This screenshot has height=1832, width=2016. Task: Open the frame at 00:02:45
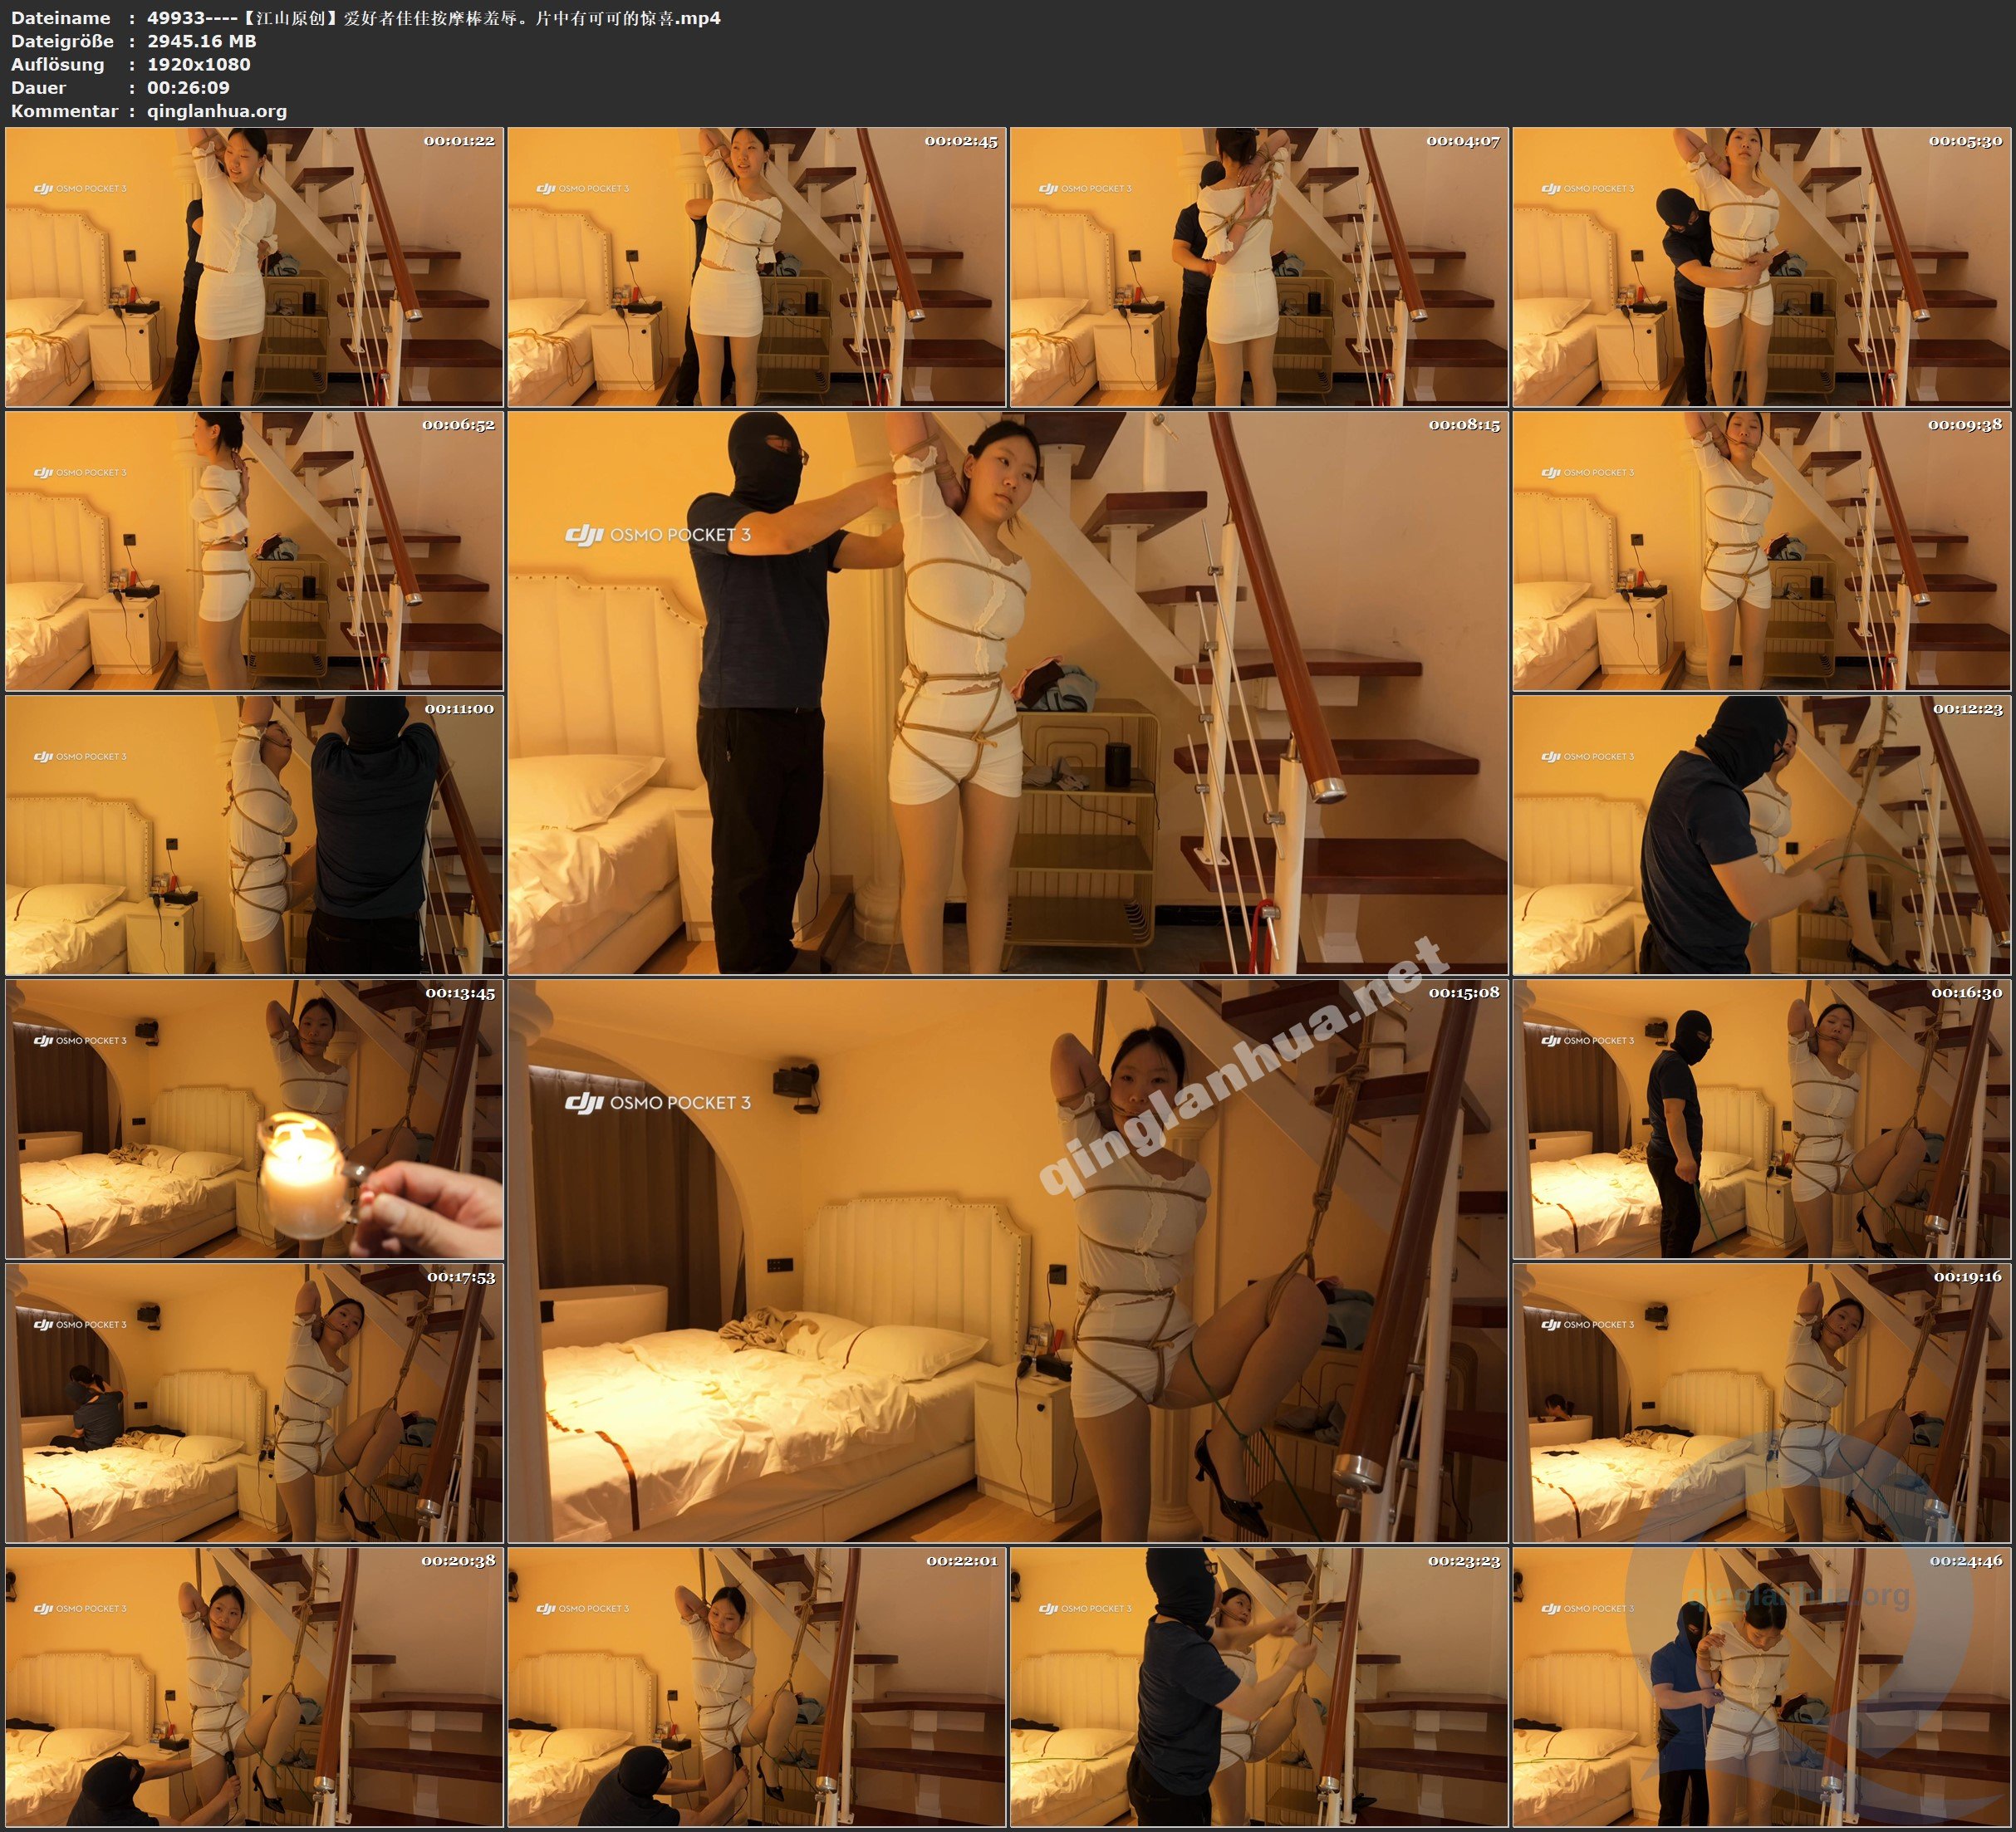[x=756, y=267]
